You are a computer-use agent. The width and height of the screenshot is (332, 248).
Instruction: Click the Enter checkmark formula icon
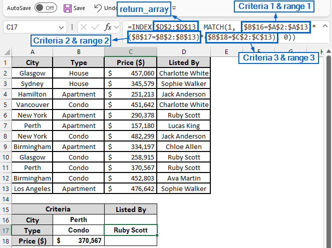click(x=96, y=28)
